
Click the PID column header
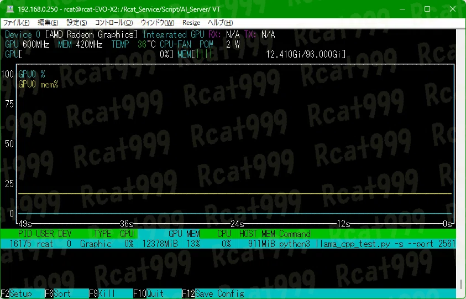25,234
